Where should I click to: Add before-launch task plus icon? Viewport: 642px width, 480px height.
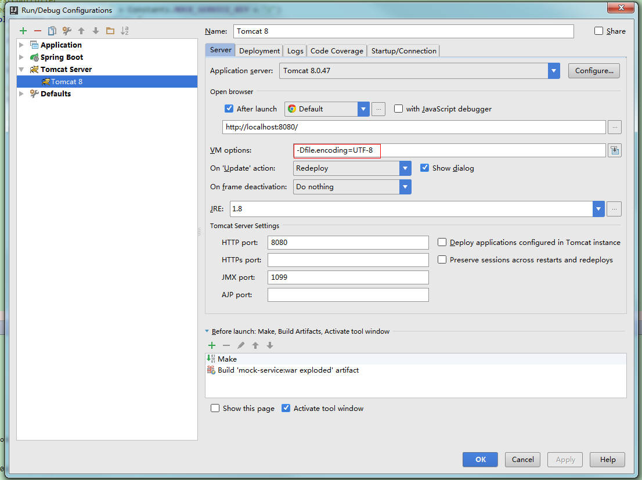212,346
